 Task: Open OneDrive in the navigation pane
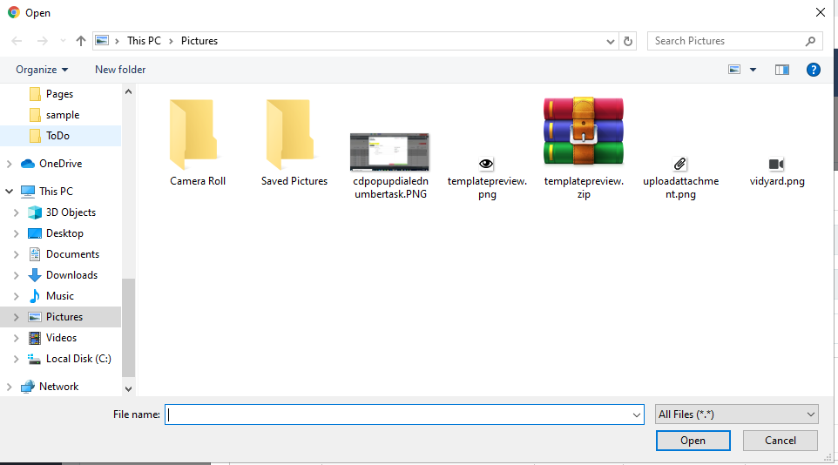60,164
